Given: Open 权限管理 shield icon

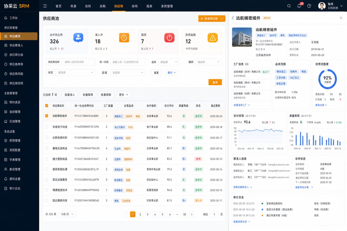Looking at the screenshot, I should (6, 141).
